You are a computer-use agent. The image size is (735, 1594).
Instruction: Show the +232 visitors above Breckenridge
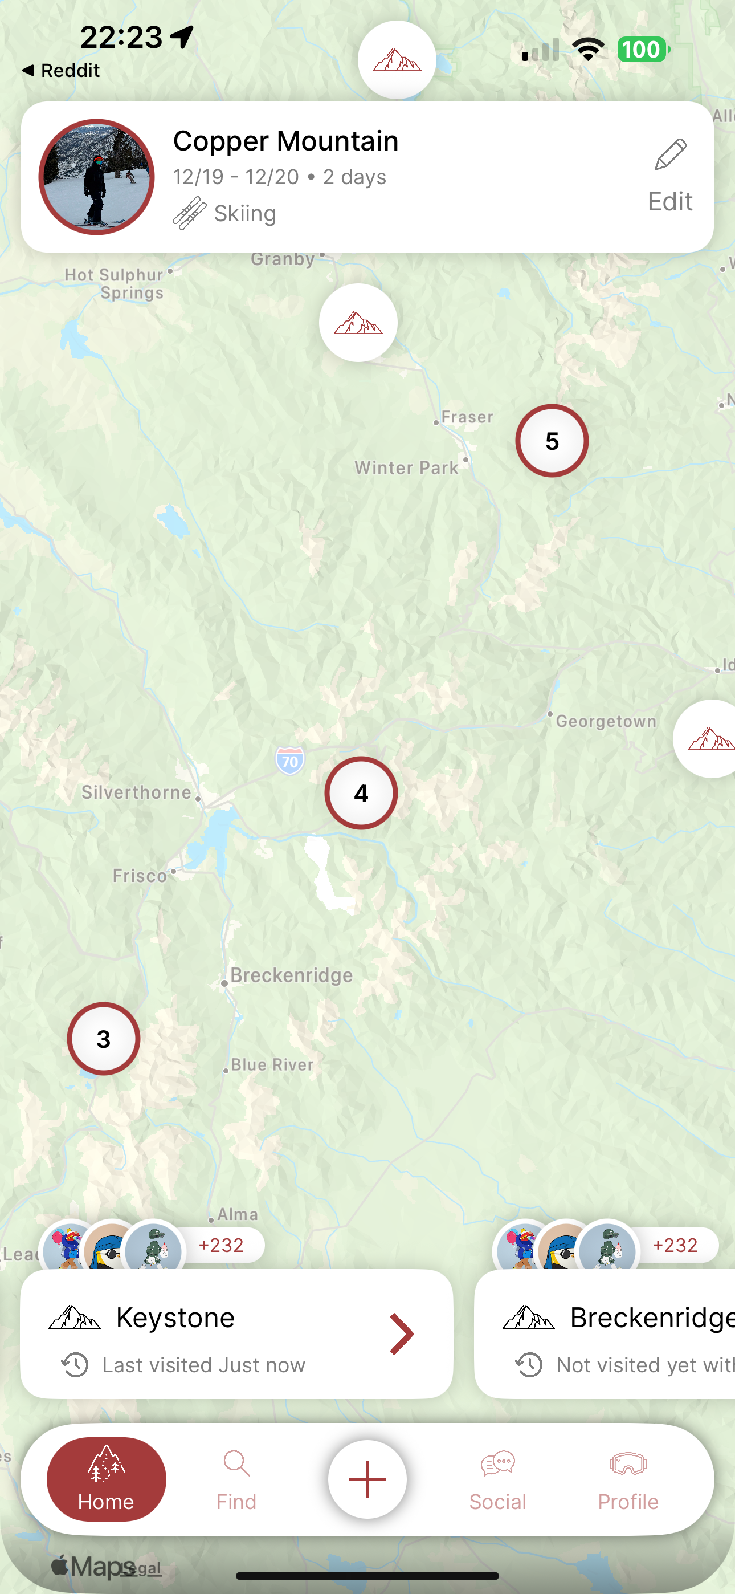click(675, 1245)
